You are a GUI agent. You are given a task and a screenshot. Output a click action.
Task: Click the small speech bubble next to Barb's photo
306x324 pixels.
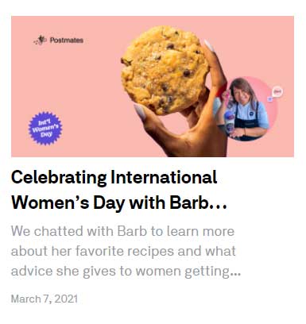(278, 91)
